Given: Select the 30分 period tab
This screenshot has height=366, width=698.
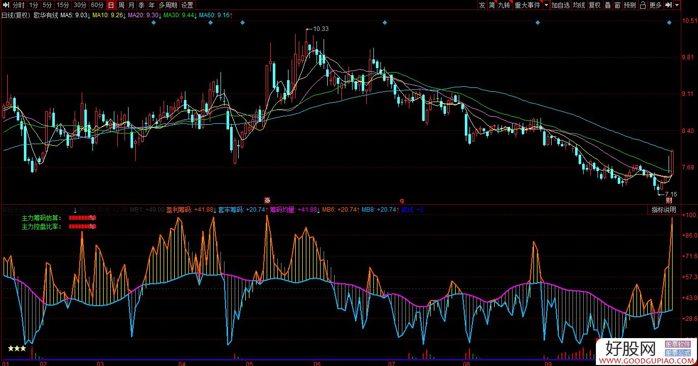Looking at the screenshot, I should (x=80, y=5).
